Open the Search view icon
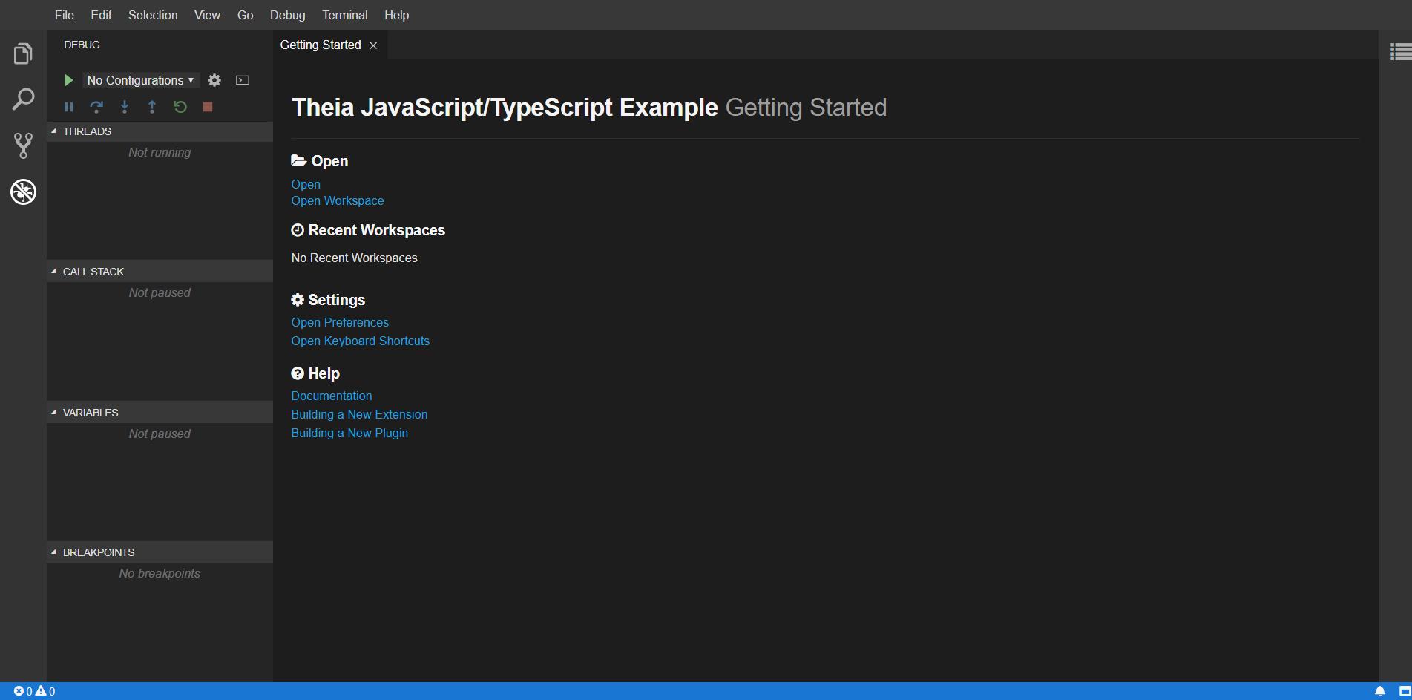Image resolution: width=1412 pixels, height=700 pixels. [x=23, y=99]
